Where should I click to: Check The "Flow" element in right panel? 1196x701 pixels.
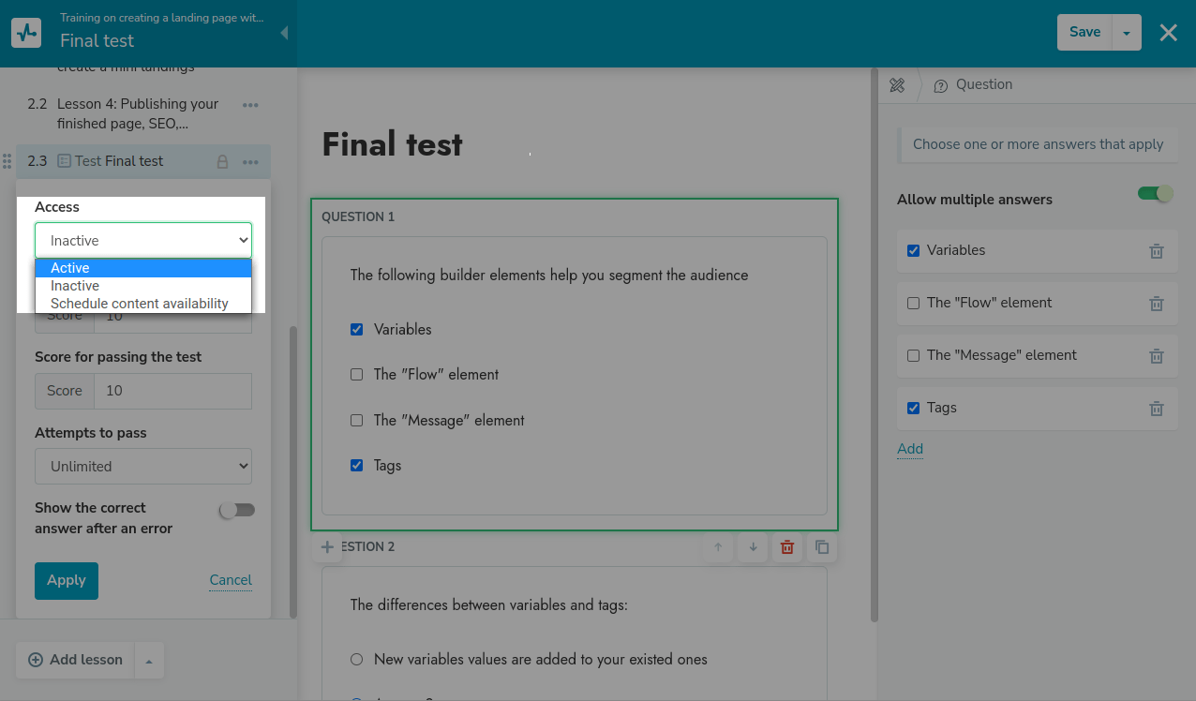pyautogui.click(x=914, y=304)
